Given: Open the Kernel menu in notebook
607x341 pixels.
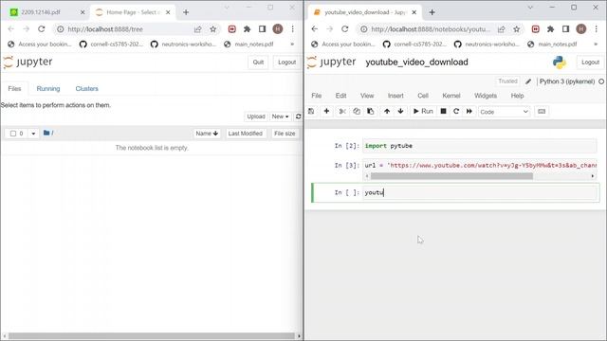Looking at the screenshot, I should tap(451, 96).
